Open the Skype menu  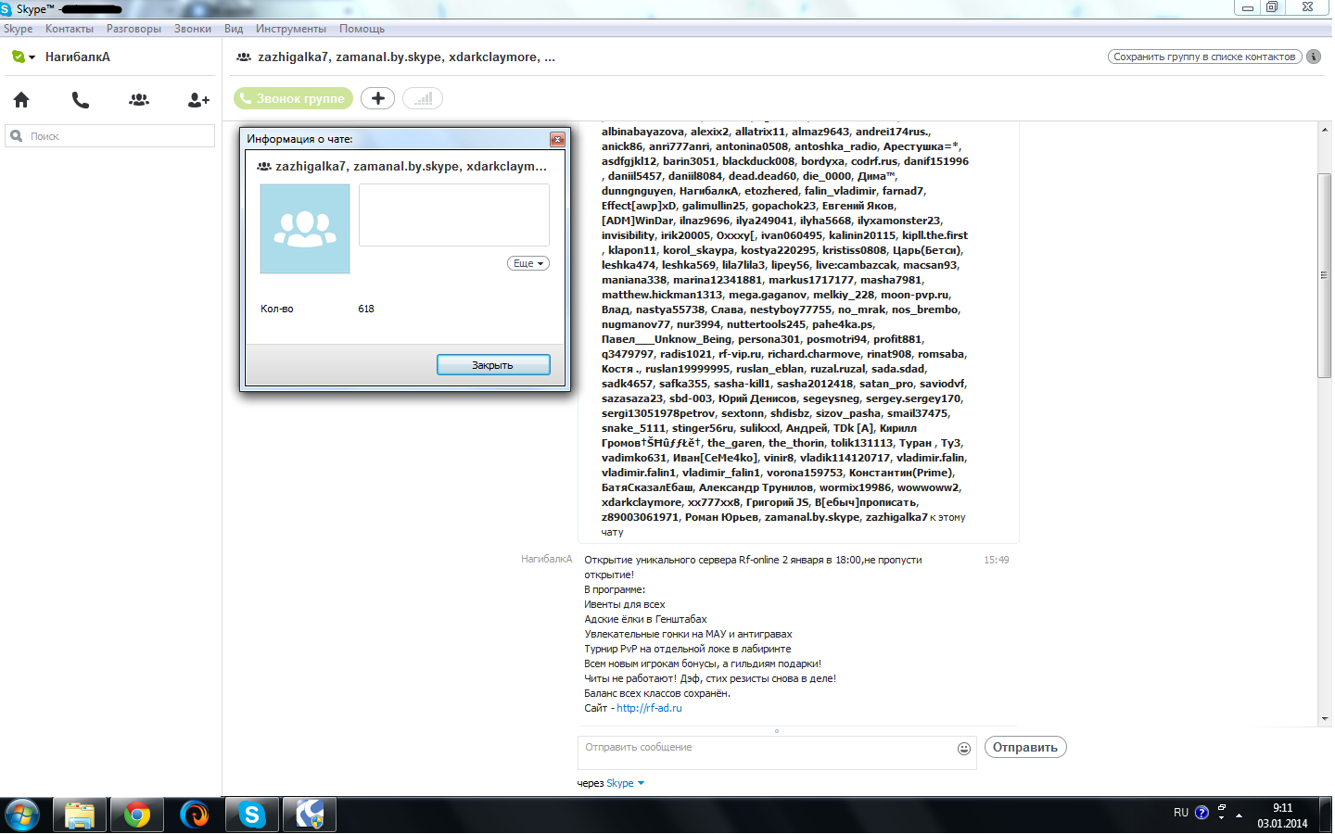coord(18,29)
